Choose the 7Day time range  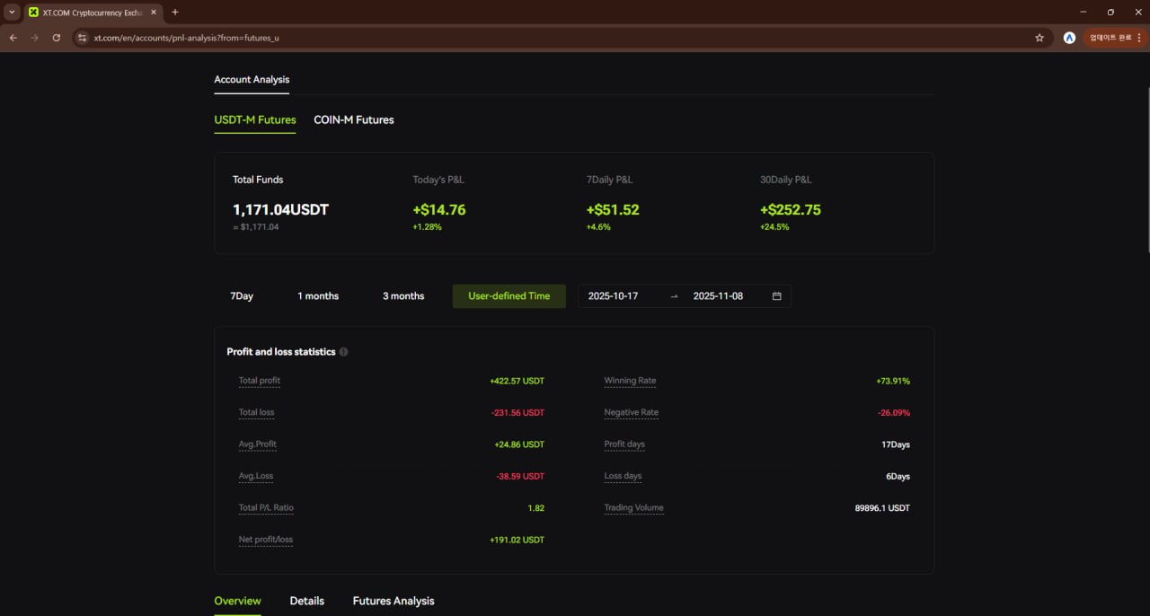coord(242,296)
